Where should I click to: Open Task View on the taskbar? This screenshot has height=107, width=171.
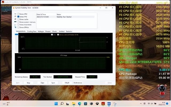(x=68, y=104)
